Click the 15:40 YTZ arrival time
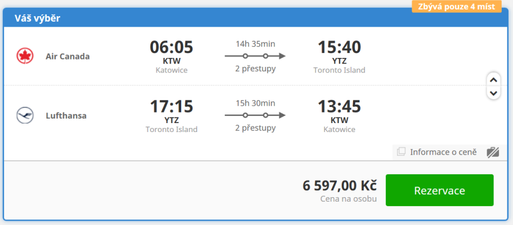Screen dimensions: 513x225 coord(339,48)
